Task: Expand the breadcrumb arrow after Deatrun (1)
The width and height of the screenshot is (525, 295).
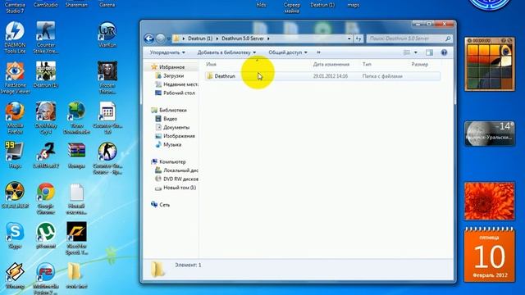Action: tap(217, 39)
